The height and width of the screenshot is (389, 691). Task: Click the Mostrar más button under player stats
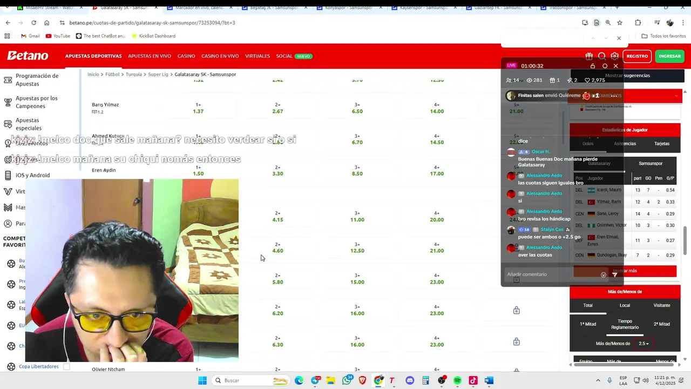pyautogui.click(x=625, y=271)
